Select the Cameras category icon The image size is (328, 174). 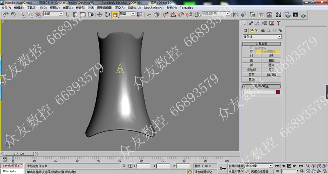(263, 30)
